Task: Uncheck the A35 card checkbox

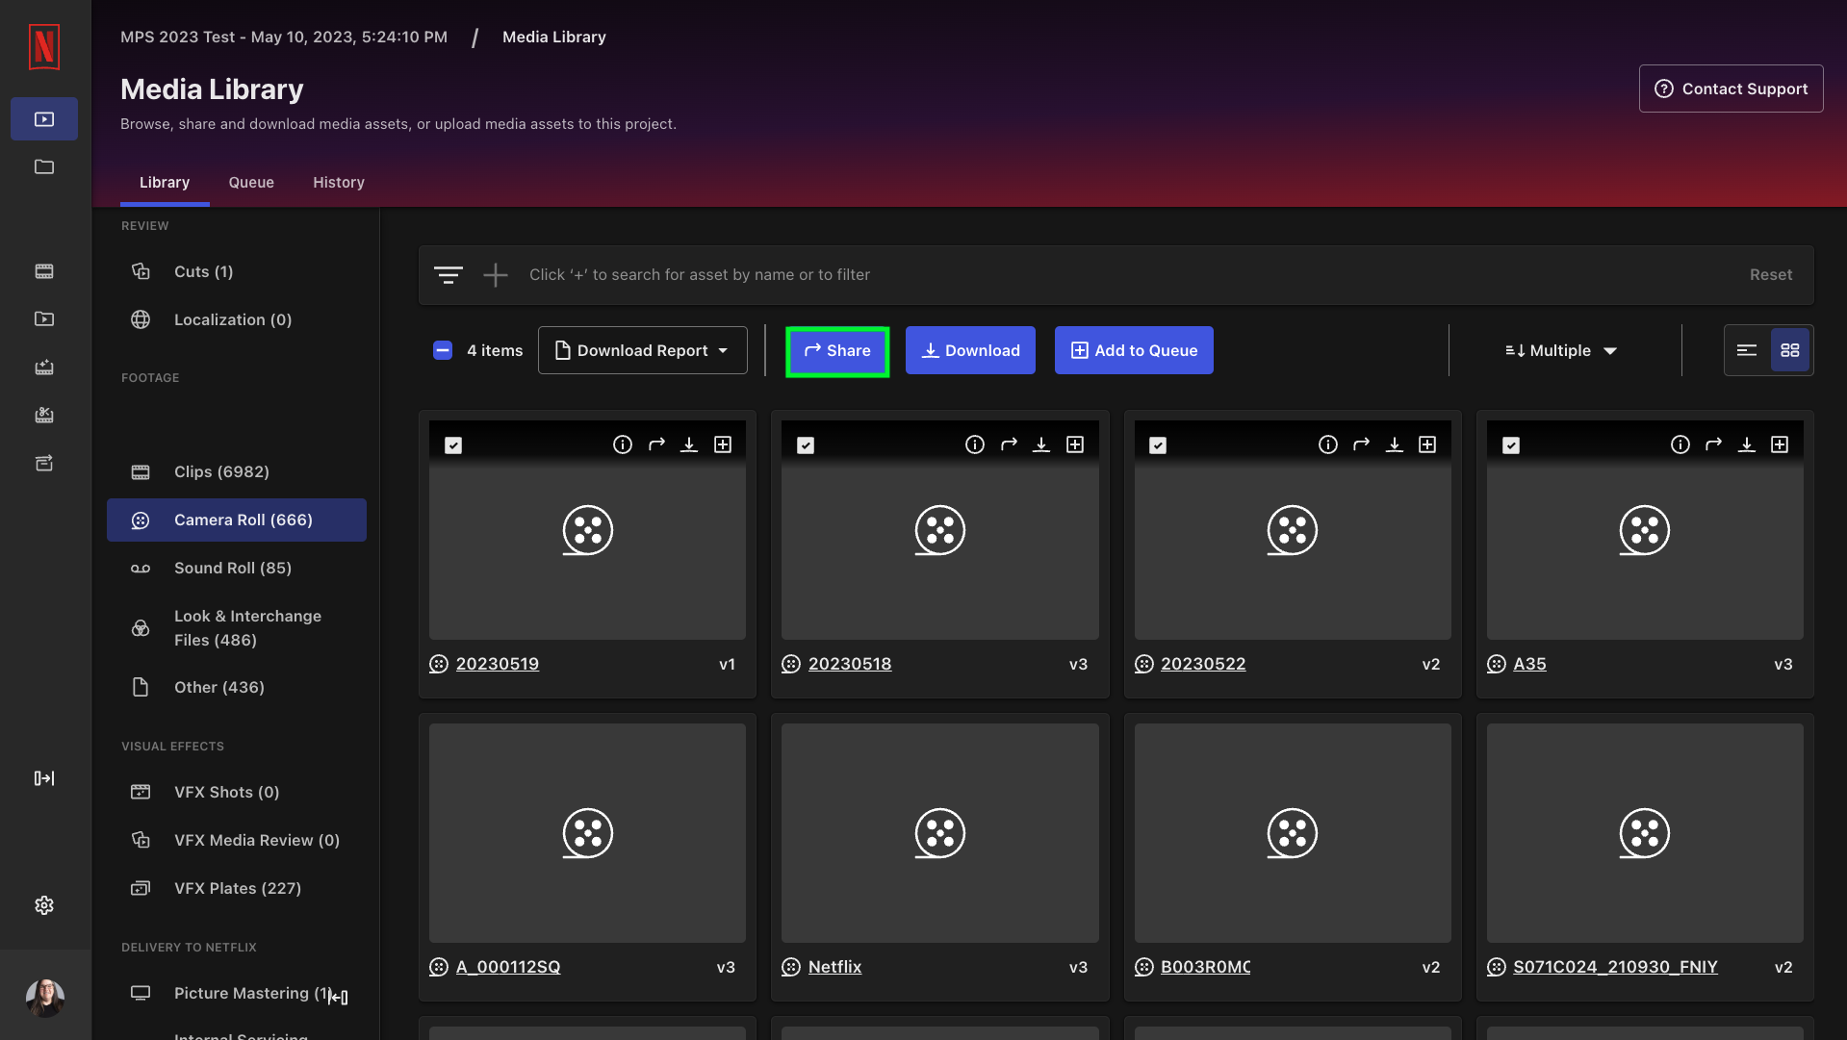Action: point(1511,445)
